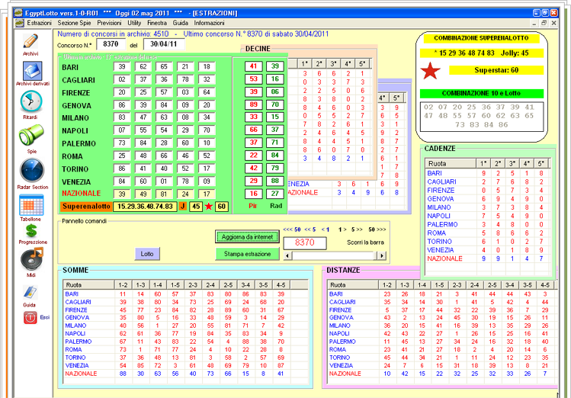Click the Superstar 60 box in Superenalotto row

[222, 207]
